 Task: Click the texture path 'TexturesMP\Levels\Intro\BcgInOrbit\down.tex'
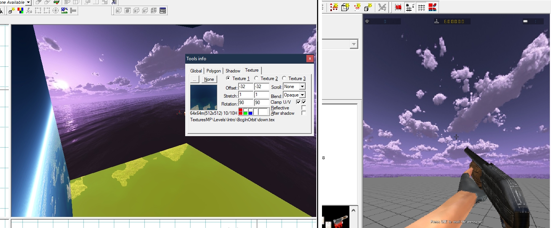(232, 120)
